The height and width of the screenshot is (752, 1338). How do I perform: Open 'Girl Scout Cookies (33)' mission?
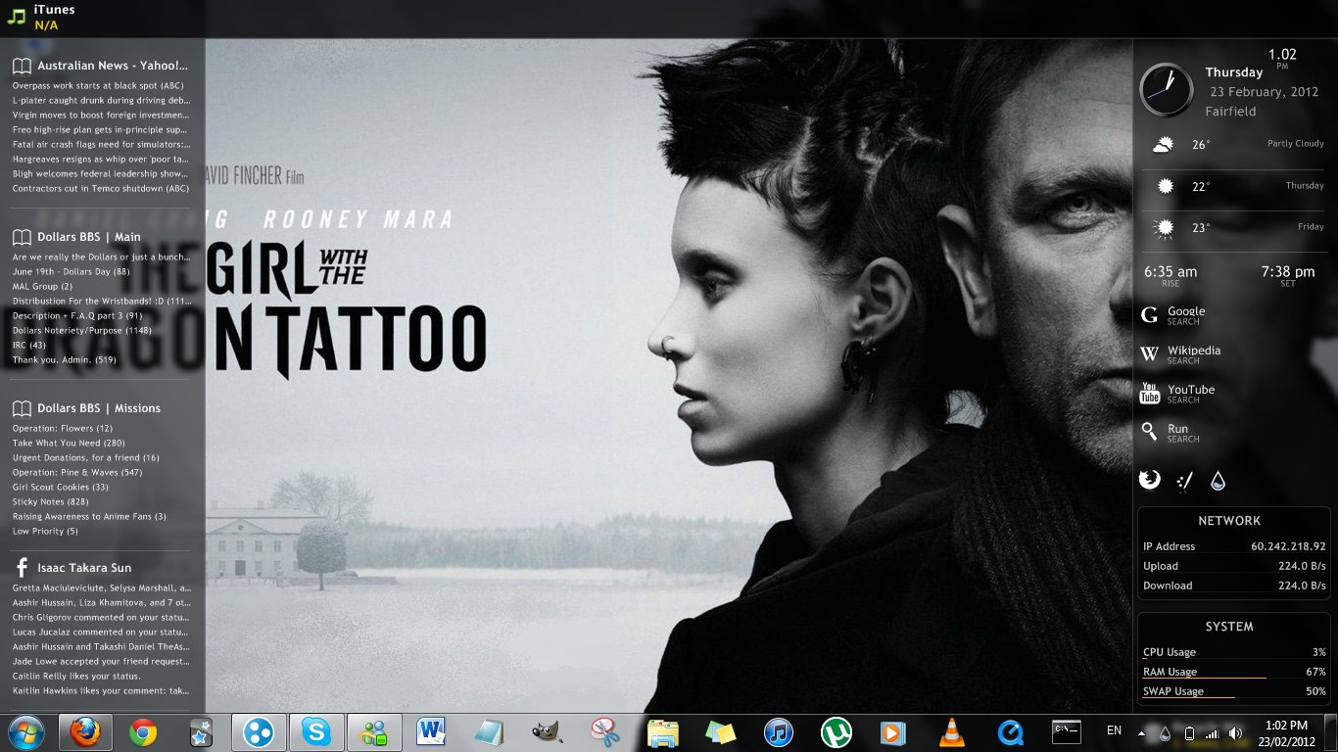coord(61,487)
